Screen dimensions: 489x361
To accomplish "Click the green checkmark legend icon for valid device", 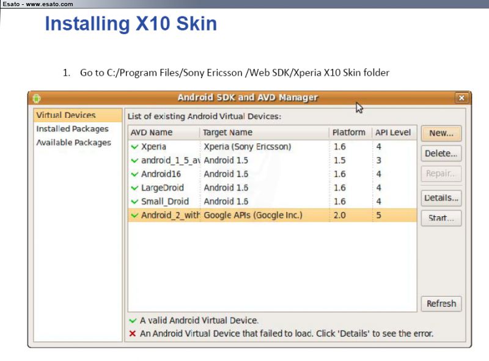I will (x=133, y=321).
